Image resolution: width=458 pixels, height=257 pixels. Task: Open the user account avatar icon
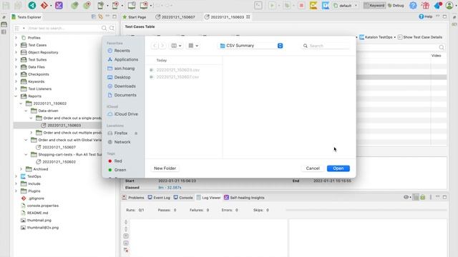point(449,5)
